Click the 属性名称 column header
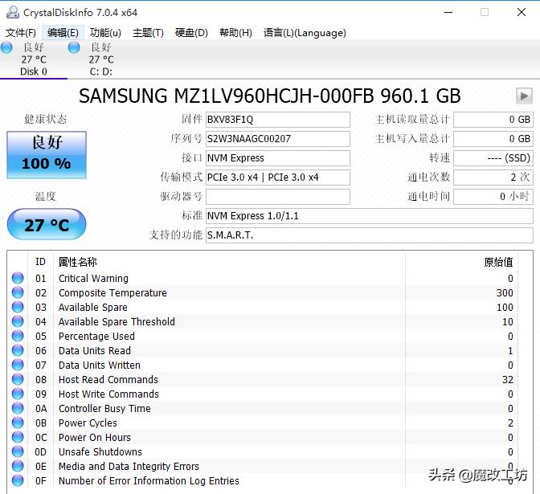540x494 pixels. 78,262
